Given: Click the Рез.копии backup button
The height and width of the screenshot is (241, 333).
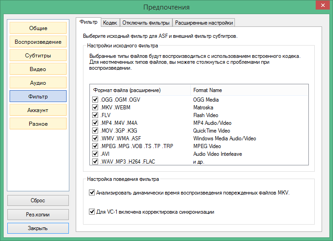Looking at the screenshot, I should pyautogui.click(x=38, y=215).
